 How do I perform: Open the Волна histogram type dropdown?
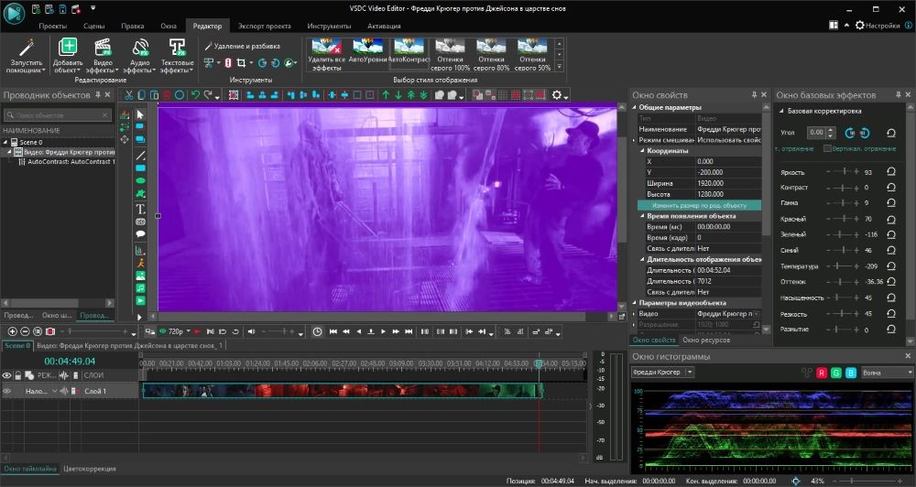pos(885,373)
